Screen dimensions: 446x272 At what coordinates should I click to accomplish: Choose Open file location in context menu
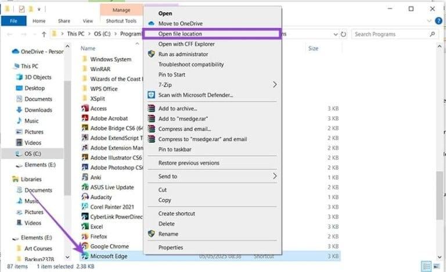tap(180, 34)
